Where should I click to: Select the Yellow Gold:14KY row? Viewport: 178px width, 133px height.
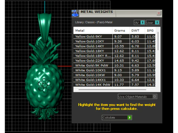click(115, 46)
